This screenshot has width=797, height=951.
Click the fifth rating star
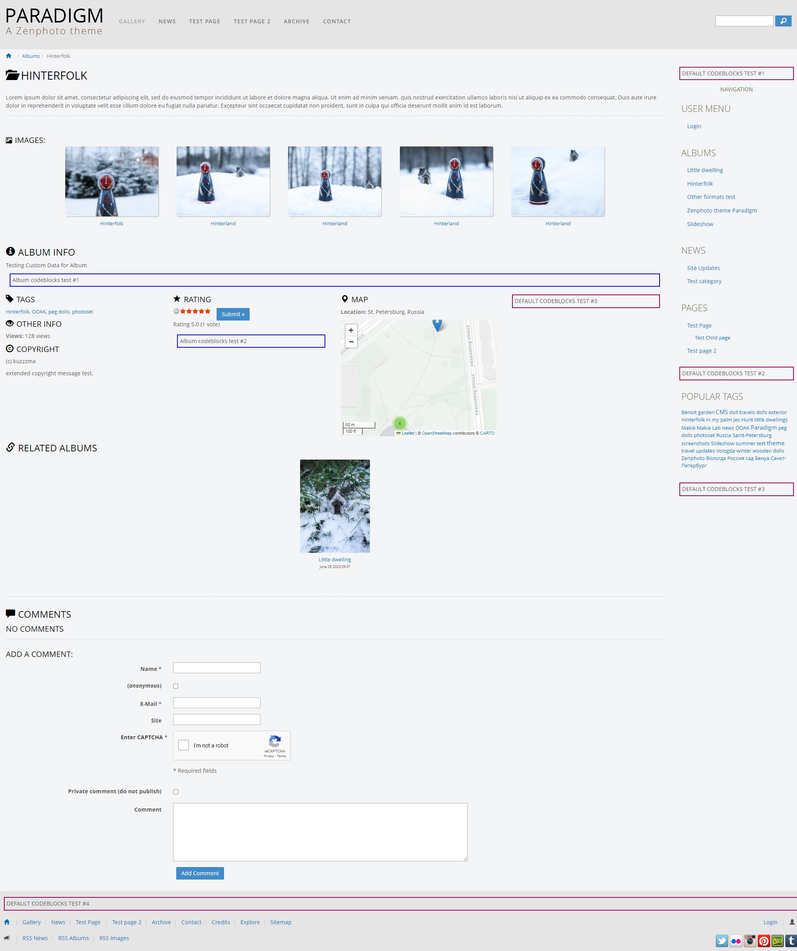point(208,311)
